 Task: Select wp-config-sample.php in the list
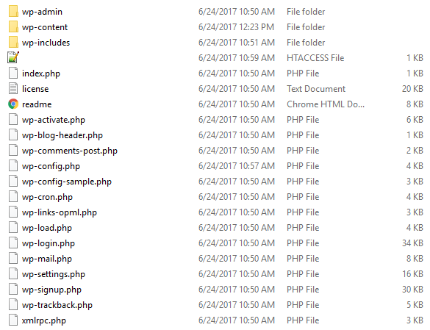67,182
